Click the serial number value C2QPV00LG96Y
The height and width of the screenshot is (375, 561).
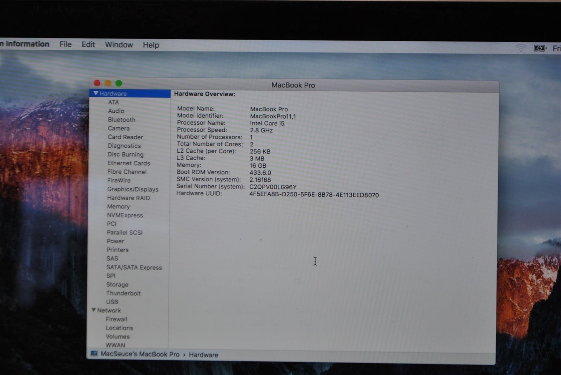coord(273,187)
